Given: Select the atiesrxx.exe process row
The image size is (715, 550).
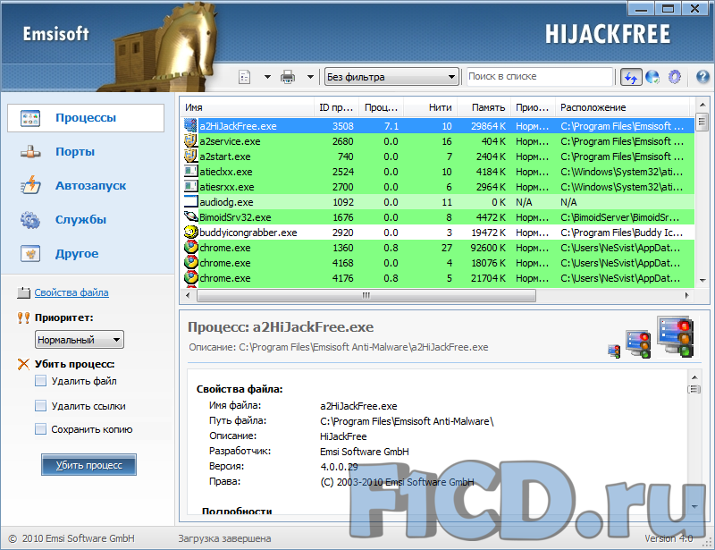Looking at the screenshot, I should (439, 187).
